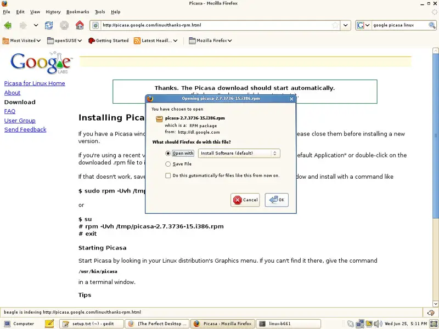Click the greyed-out tray icon with the white X
Screen dimensions: 439x329
point(351,324)
